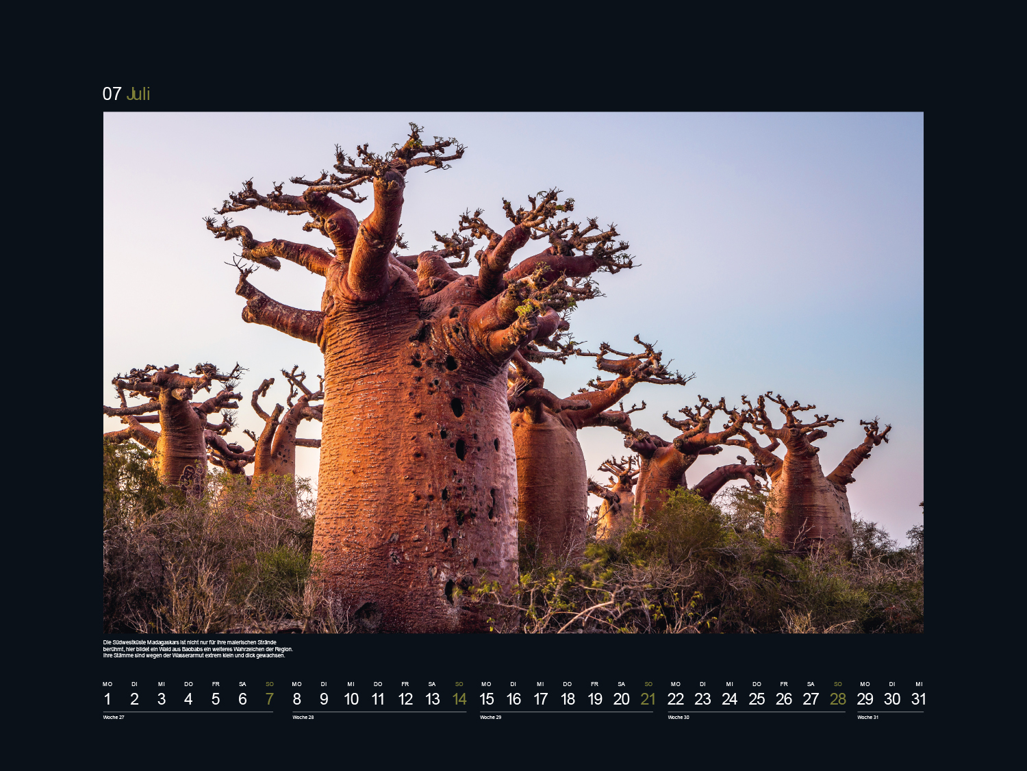Select date 18 in the calendar
Image resolution: width=1027 pixels, height=771 pixels.
(x=568, y=699)
